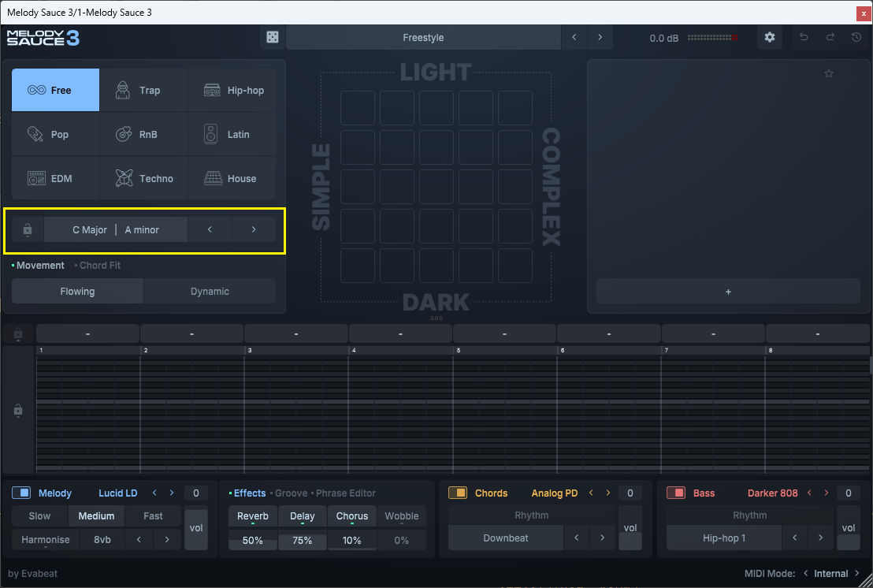Click the redo arrow icon
The width and height of the screenshot is (873, 588).
[830, 38]
